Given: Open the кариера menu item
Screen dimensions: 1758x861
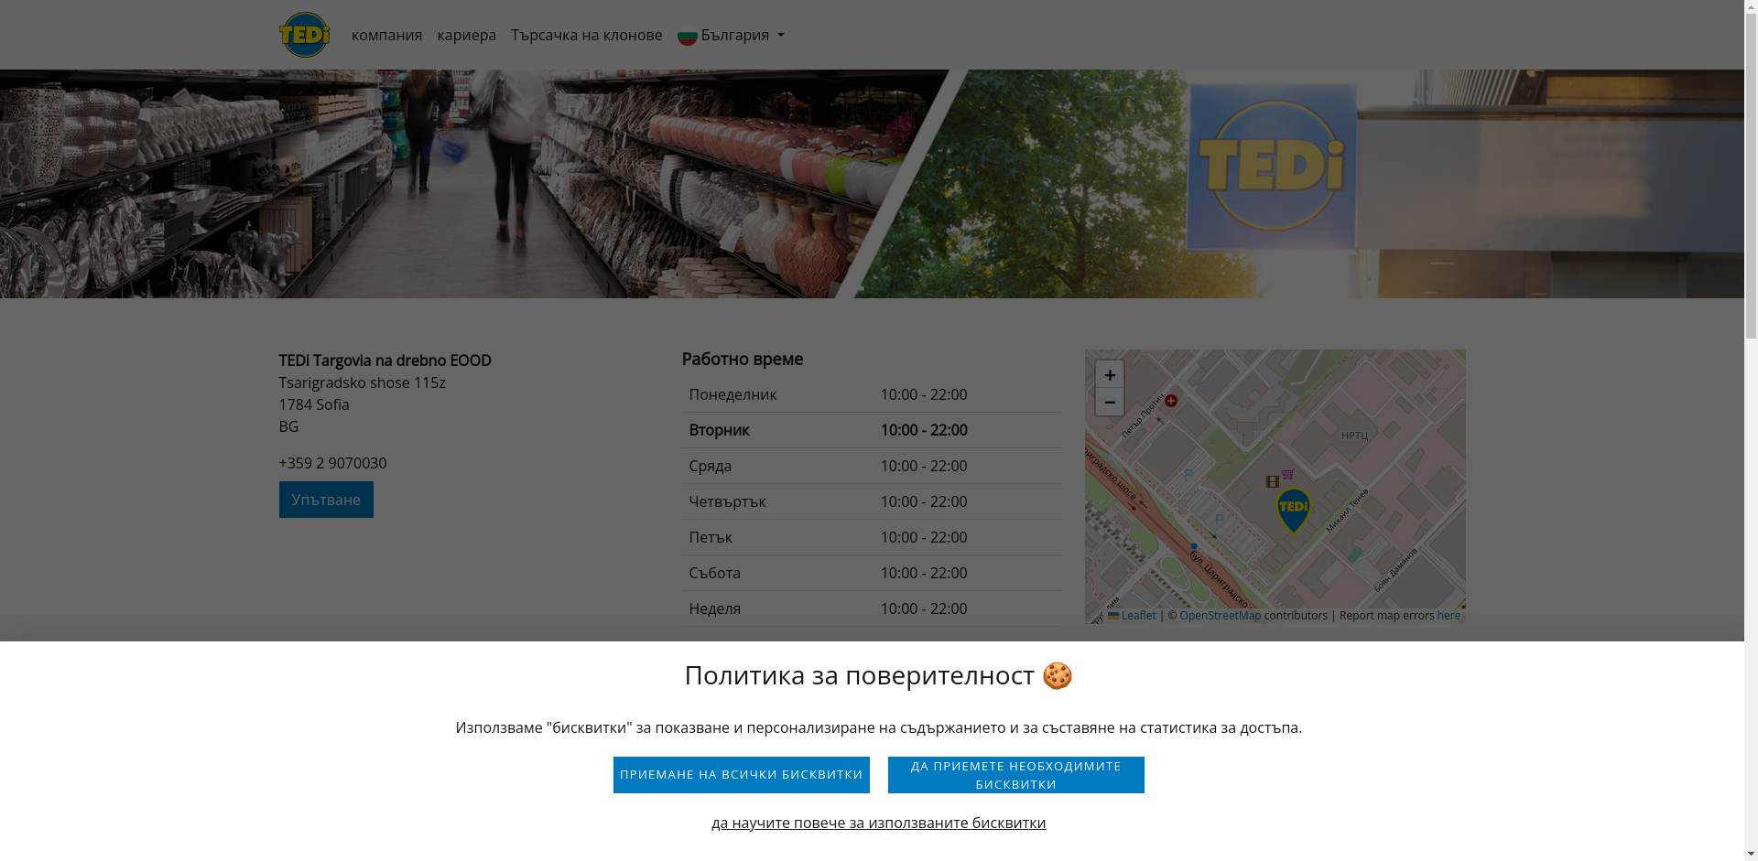Looking at the screenshot, I should click(466, 35).
